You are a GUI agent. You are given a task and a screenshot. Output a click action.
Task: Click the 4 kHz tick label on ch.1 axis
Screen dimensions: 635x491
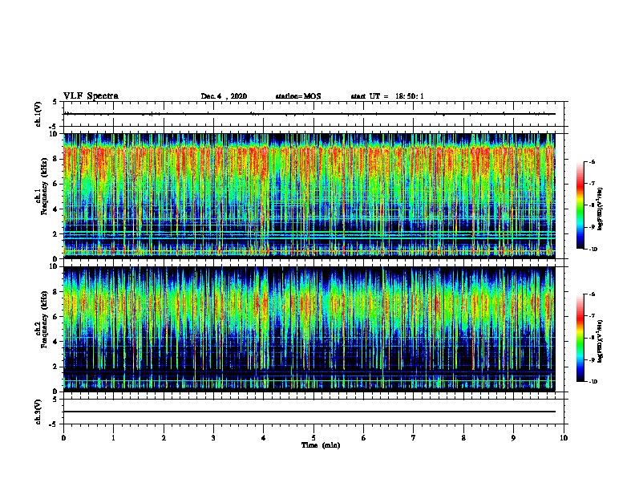point(56,209)
